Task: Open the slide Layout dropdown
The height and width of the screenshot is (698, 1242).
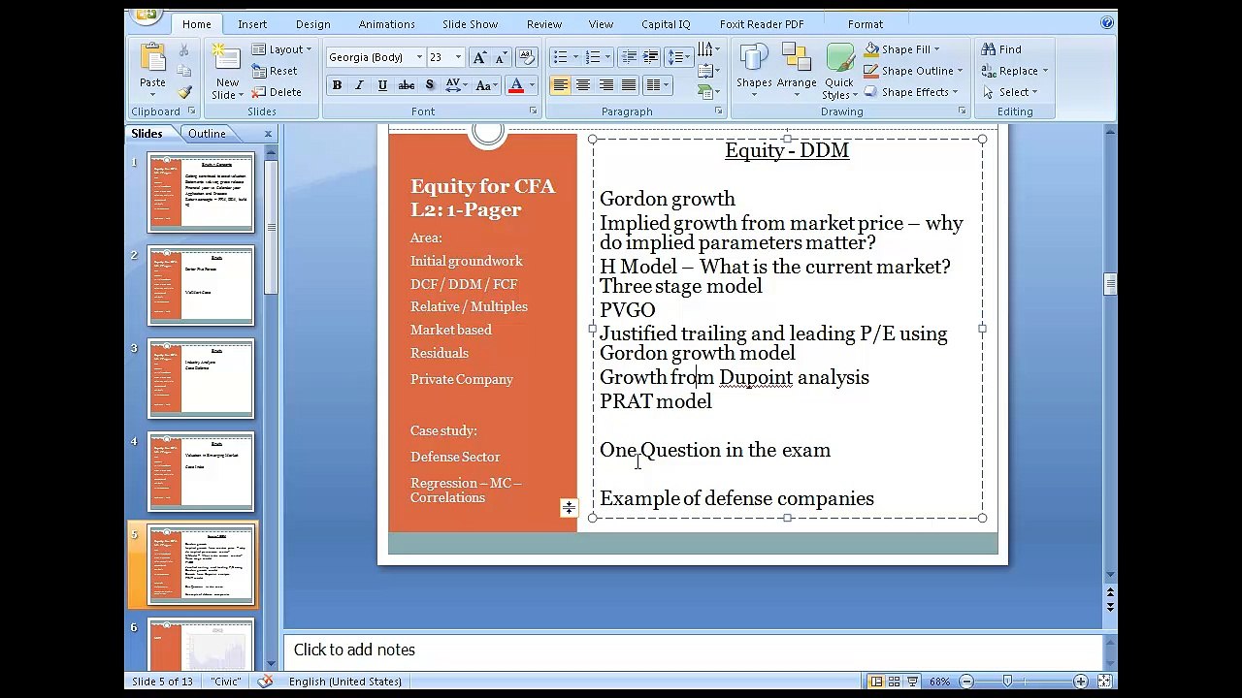Action: pos(281,49)
